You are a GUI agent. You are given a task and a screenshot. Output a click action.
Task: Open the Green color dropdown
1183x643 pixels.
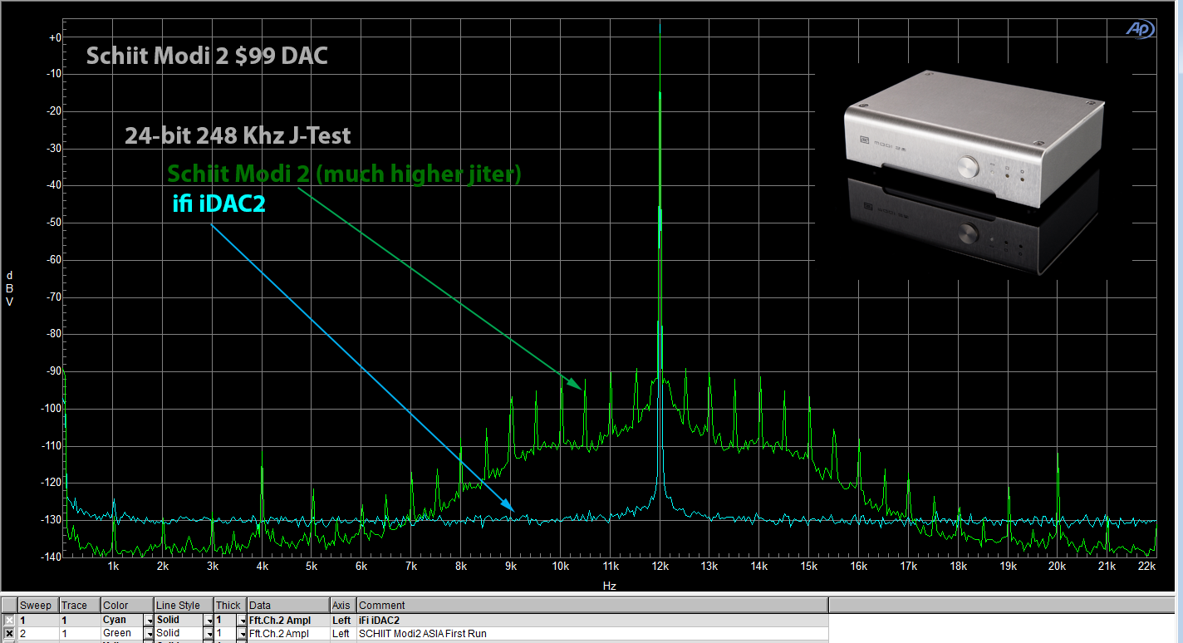[x=149, y=634]
